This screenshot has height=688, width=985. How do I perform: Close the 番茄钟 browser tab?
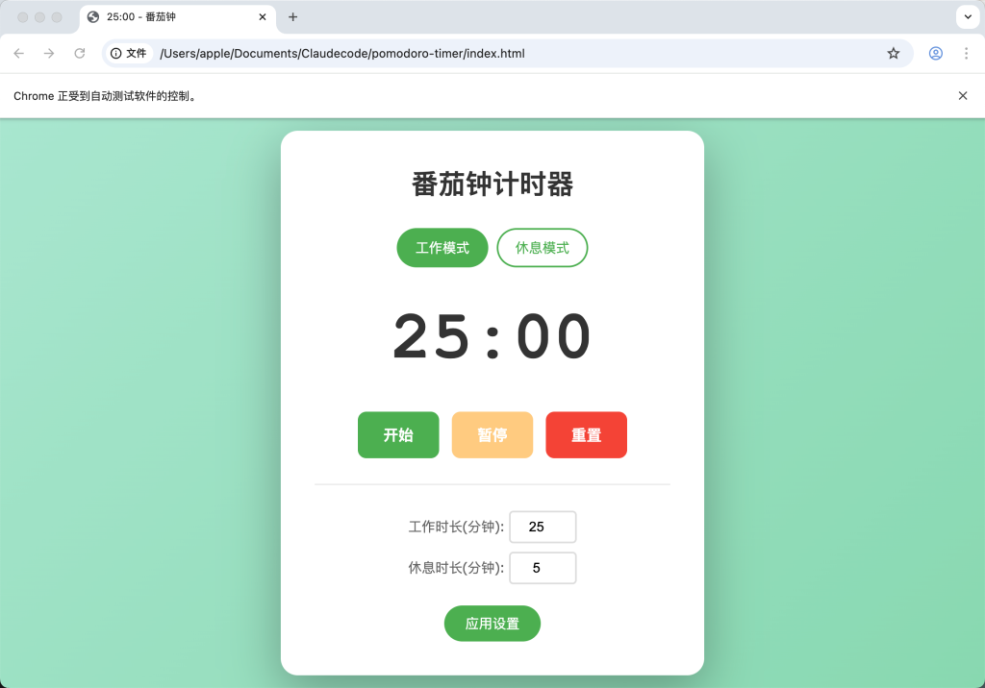[263, 17]
